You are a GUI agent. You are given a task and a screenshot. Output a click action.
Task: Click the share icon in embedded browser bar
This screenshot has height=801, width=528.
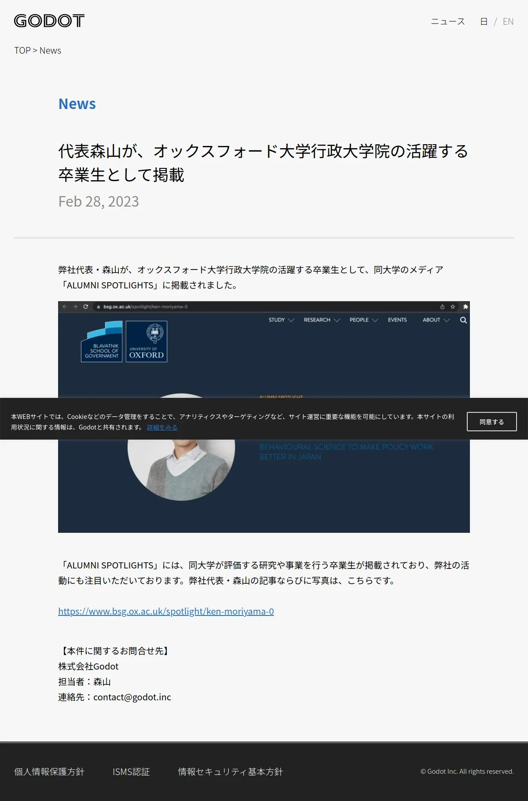click(x=442, y=307)
